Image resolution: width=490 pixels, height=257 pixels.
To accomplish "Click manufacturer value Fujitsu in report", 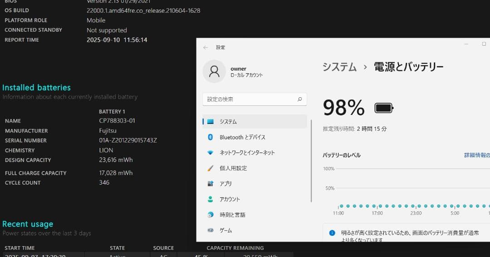I will [108, 130].
